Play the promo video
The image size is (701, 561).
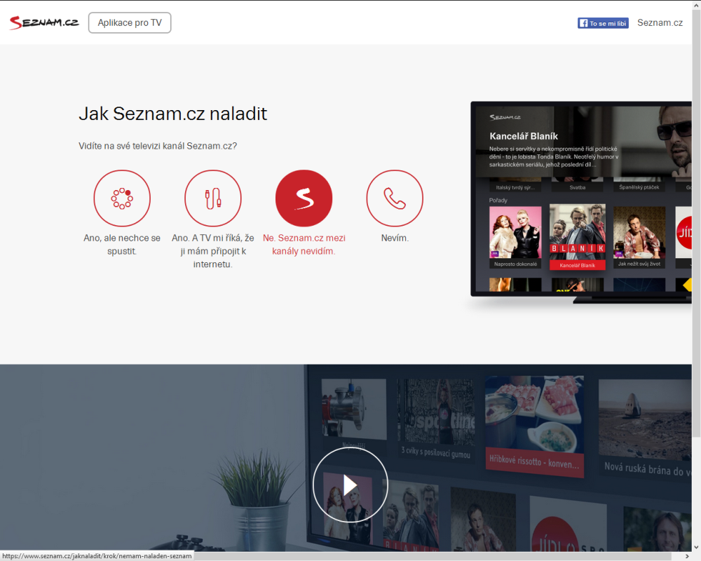350,485
